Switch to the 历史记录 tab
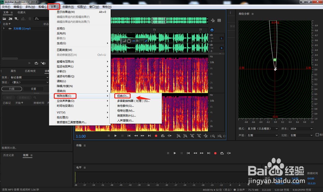323x192 pixels. [x=9, y=155]
